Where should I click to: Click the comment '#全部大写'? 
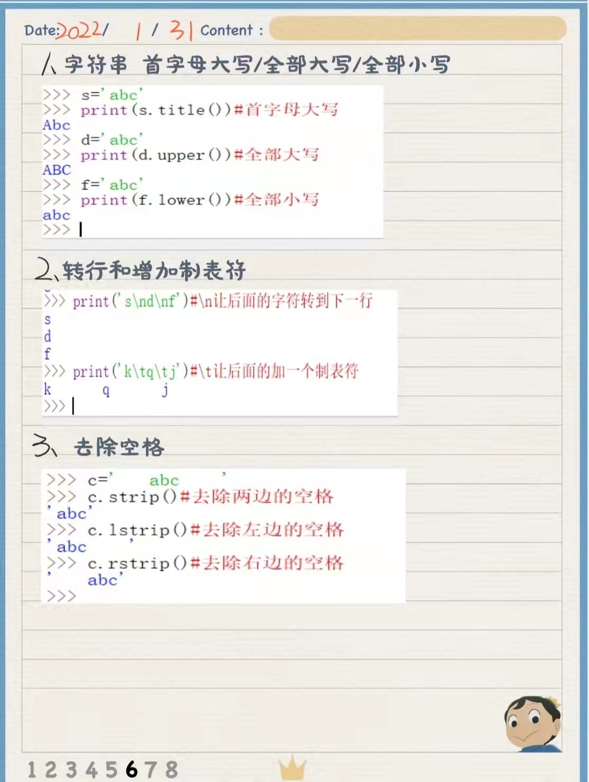276,155
